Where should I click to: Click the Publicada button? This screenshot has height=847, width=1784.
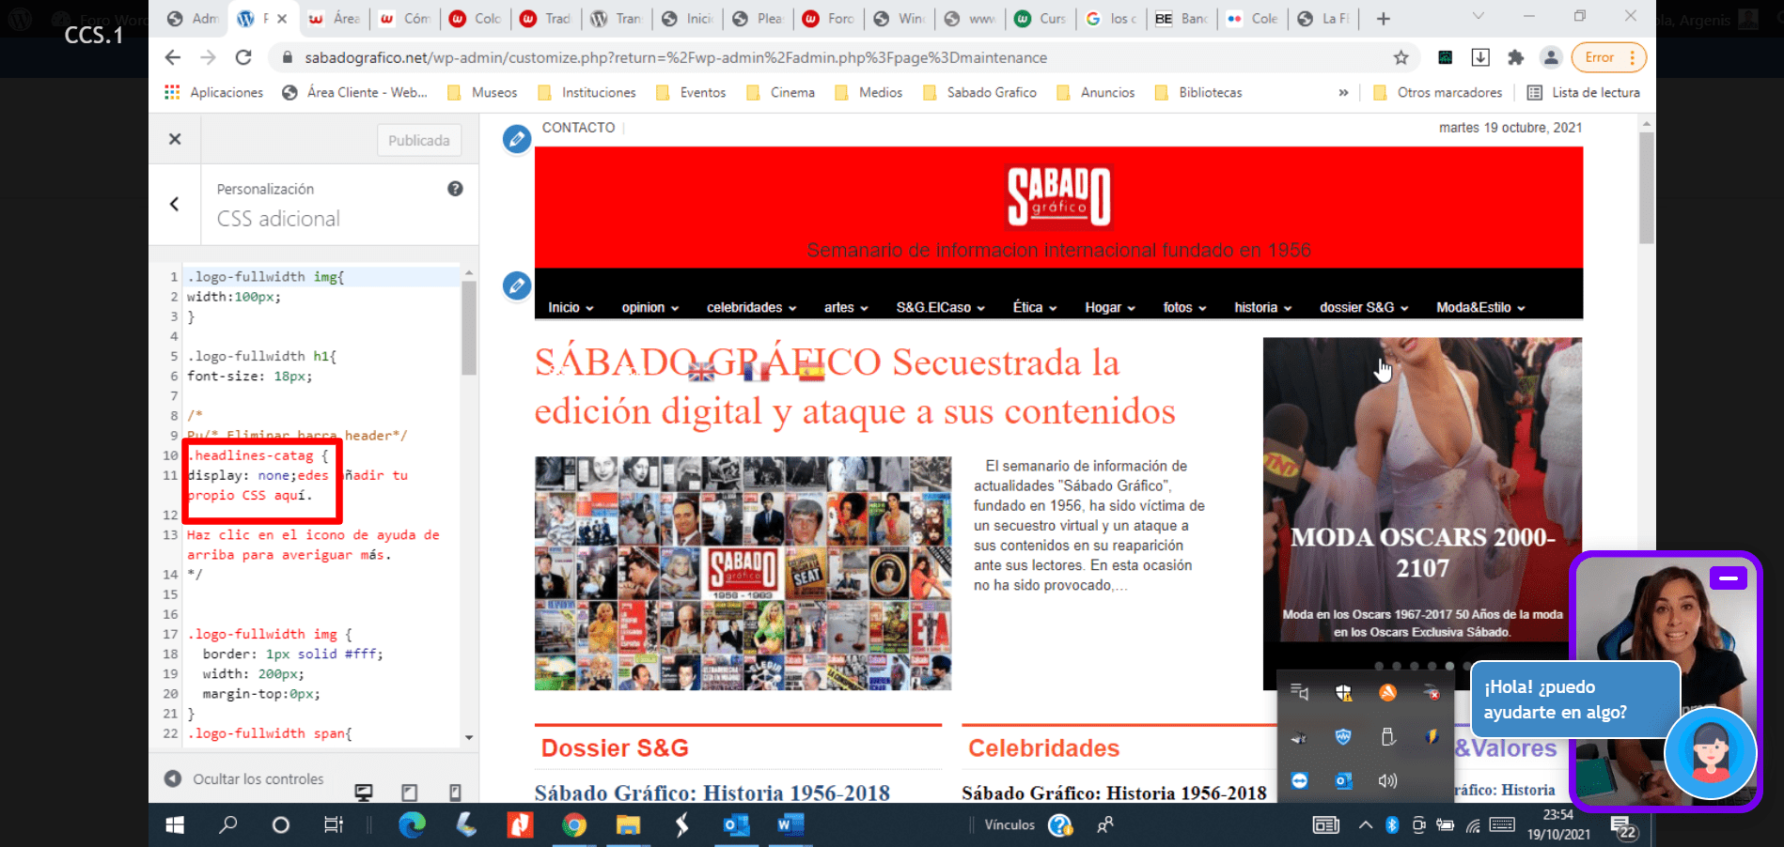point(419,140)
